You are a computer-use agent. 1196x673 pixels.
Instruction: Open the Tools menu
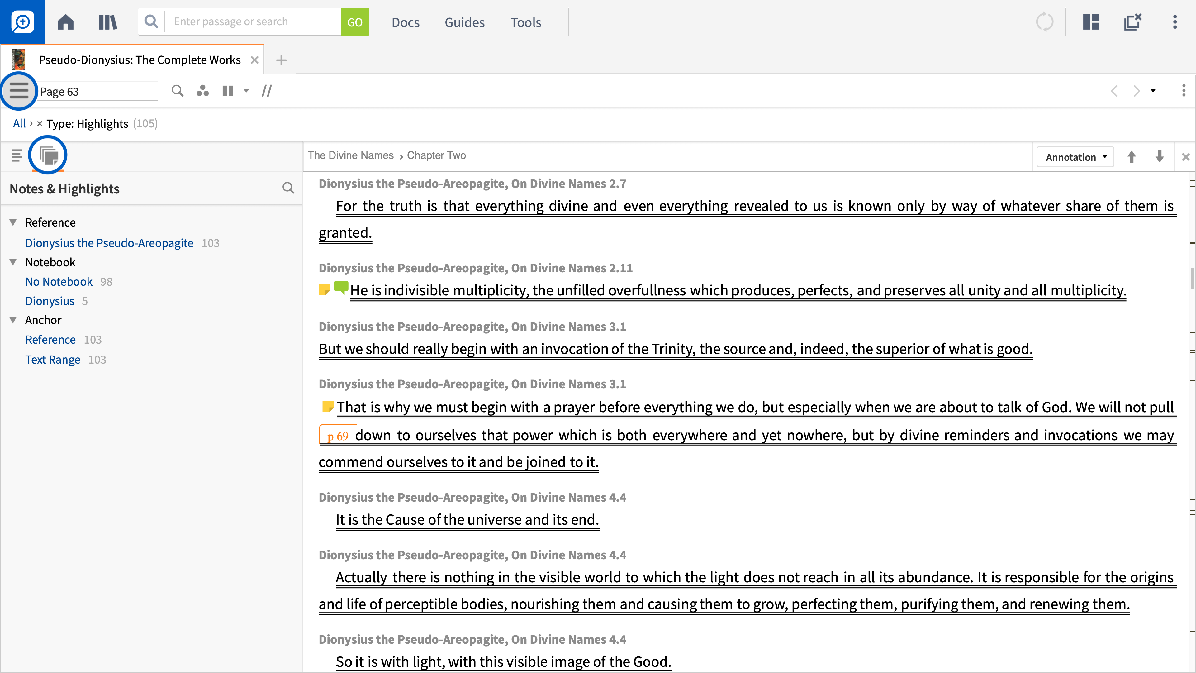tap(525, 22)
